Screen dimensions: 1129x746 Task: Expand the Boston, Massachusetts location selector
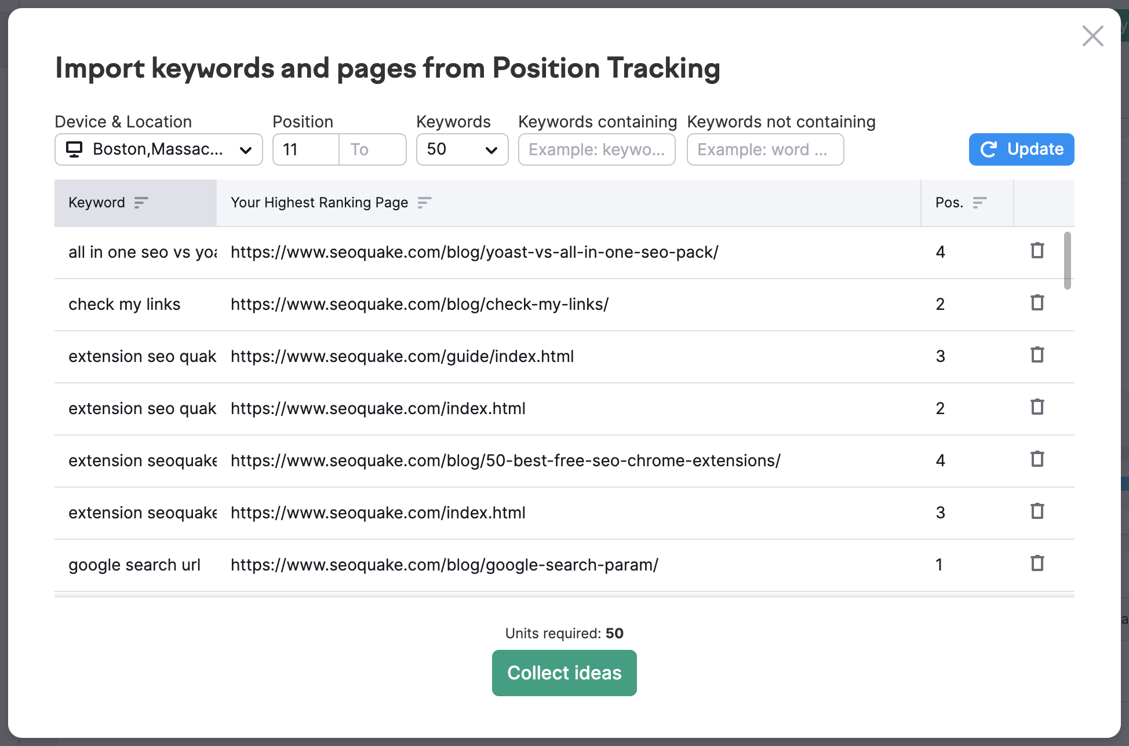158,149
